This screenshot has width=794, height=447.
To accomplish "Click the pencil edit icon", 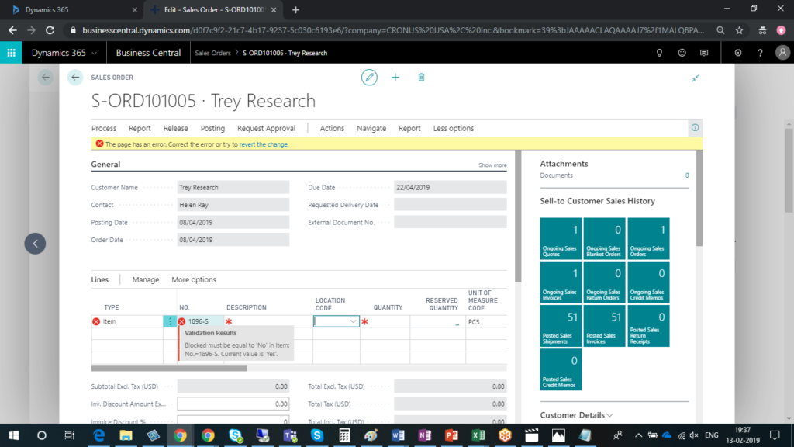I will (370, 77).
